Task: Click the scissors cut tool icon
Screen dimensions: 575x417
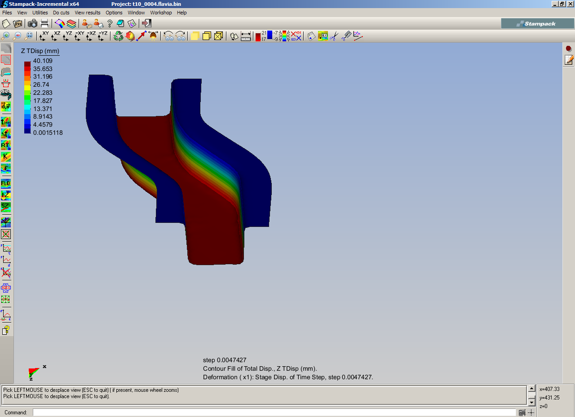Action: (333, 36)
